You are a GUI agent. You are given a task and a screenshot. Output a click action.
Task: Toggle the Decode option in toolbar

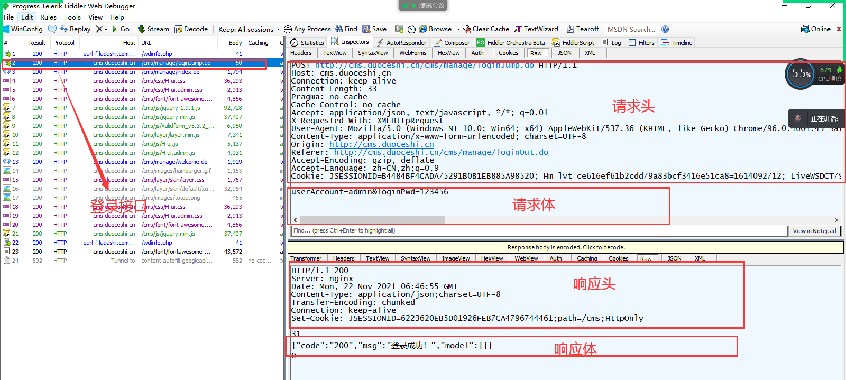[x=191, y=29]
